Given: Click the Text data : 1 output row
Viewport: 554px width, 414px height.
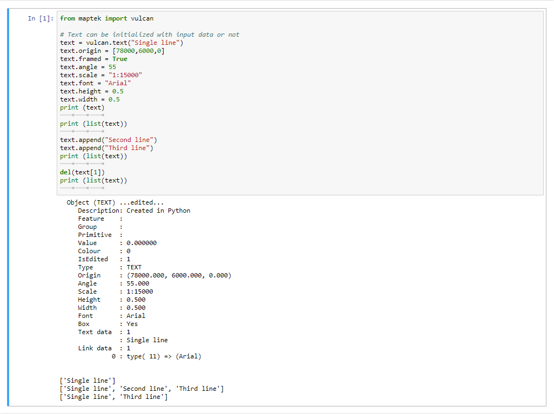Looking at the screenshot, I should (x=104, y=332).
